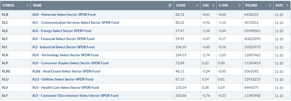Open XLU Utilities Select Sector fund link

pos(63,79)
